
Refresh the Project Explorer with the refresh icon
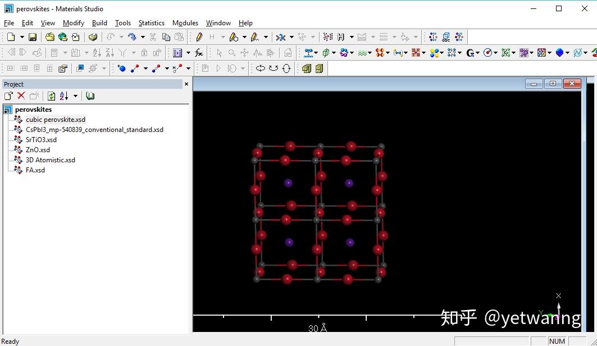51,95
